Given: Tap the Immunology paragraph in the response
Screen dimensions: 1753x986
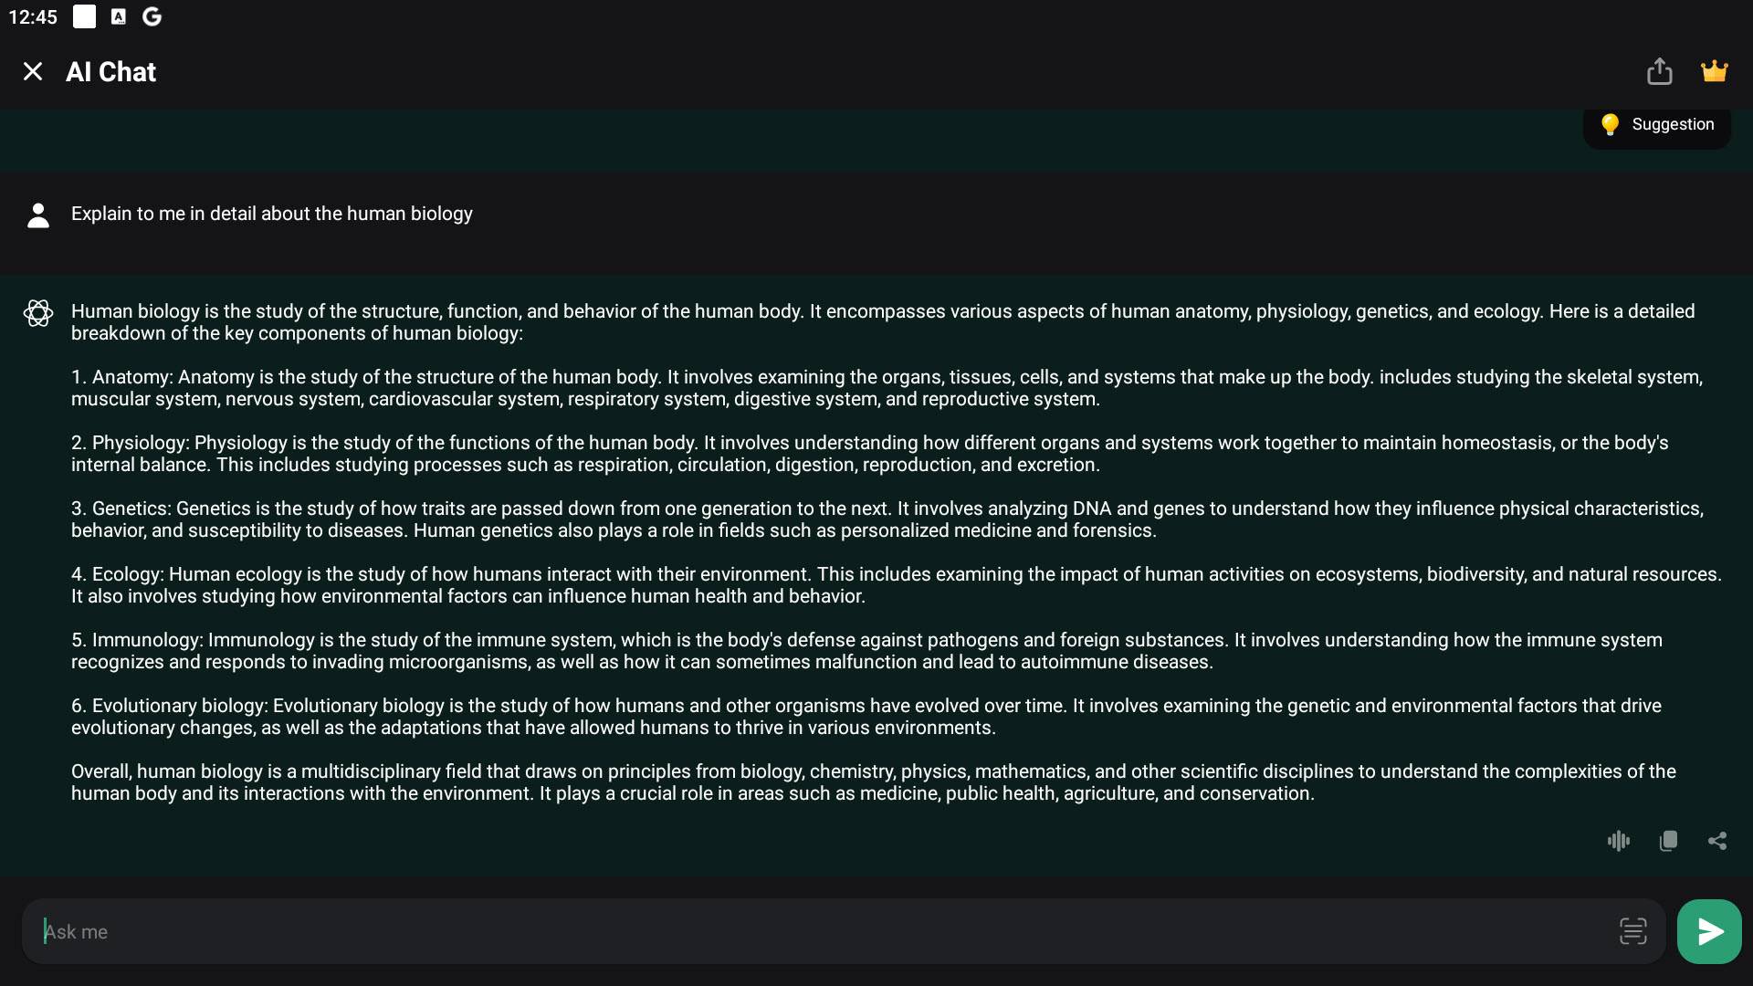Looking at the screenshot, I should (x=866, y=651).
